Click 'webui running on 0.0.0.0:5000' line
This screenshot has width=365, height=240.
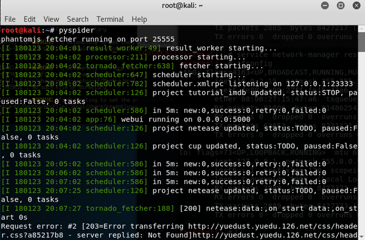(x=126, y=119)
